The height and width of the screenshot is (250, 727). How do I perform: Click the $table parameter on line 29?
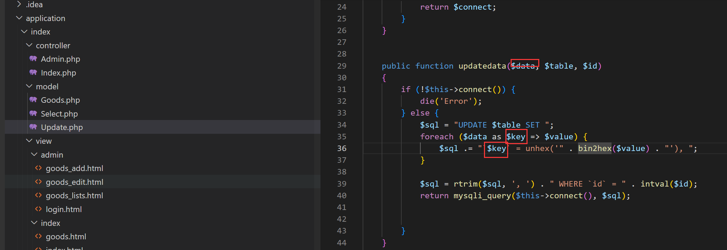pos(559,66)
